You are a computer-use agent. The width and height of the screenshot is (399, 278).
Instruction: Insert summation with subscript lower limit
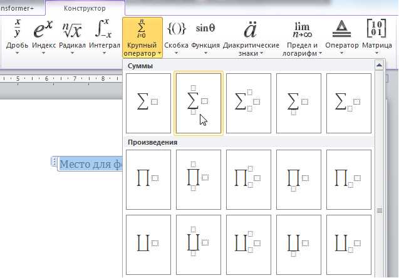coord(349,103)
